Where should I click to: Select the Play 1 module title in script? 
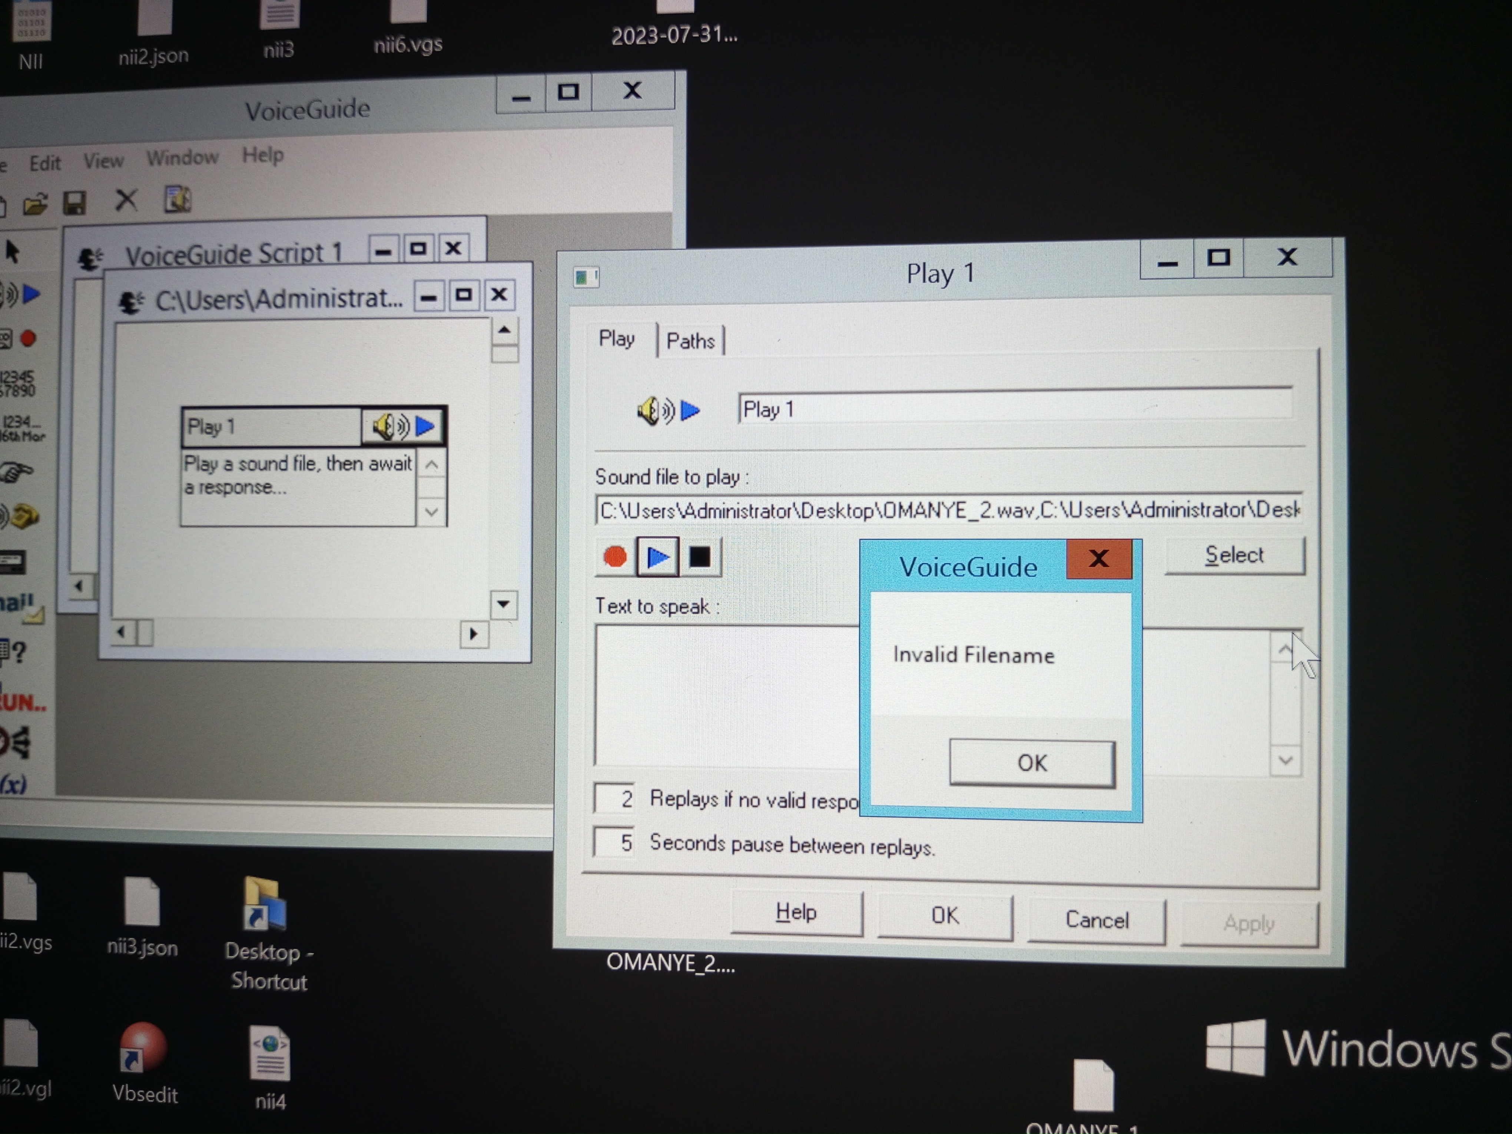tap(271, 427)
